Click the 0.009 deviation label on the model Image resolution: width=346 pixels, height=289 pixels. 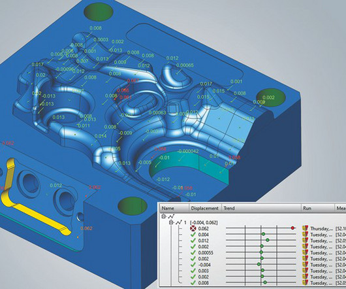(x=120, y=62)
